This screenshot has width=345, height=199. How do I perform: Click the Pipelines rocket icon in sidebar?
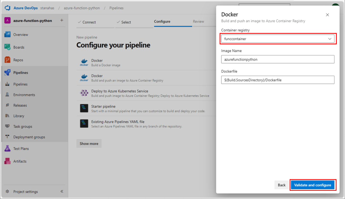tap(7, 73)
